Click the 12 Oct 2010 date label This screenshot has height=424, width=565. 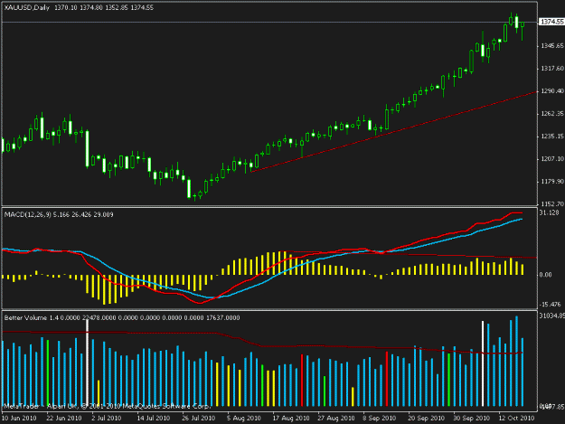(516, 419)
